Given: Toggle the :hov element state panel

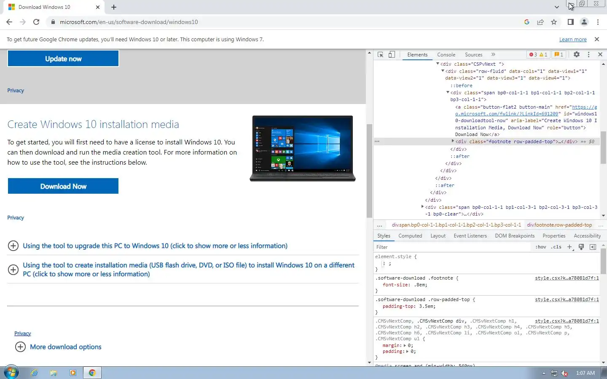Looking at the screenshot, I should click(x=541, y=247).
